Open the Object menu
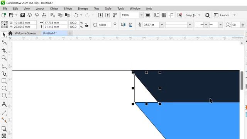The height and width of the screenshot is (139, 247). (54, 8)
